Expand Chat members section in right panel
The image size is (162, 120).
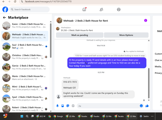click(158, 60)
